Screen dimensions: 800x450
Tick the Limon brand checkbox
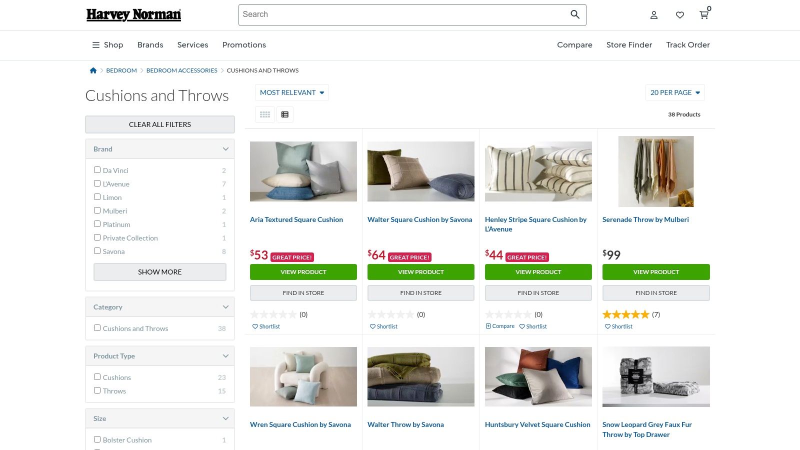97,197
